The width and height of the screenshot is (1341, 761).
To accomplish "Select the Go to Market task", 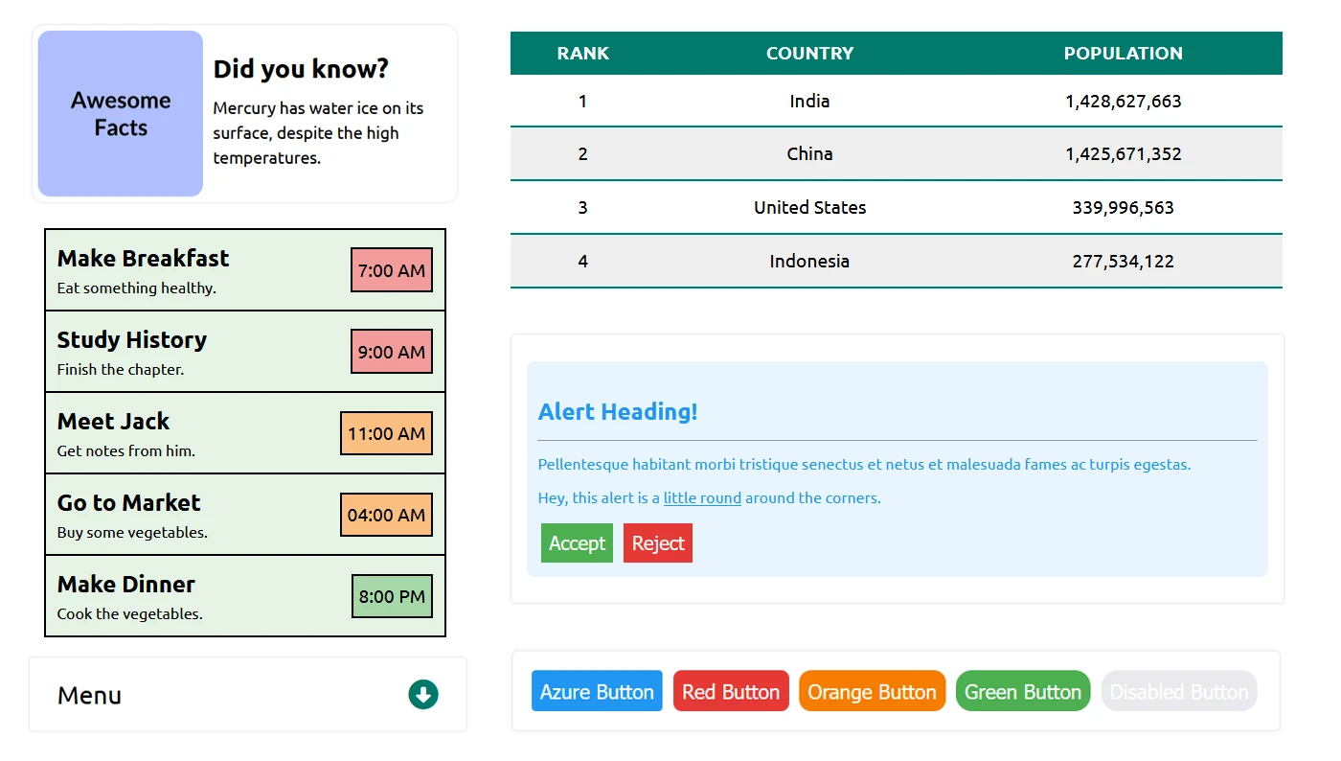I will (129, 503).
